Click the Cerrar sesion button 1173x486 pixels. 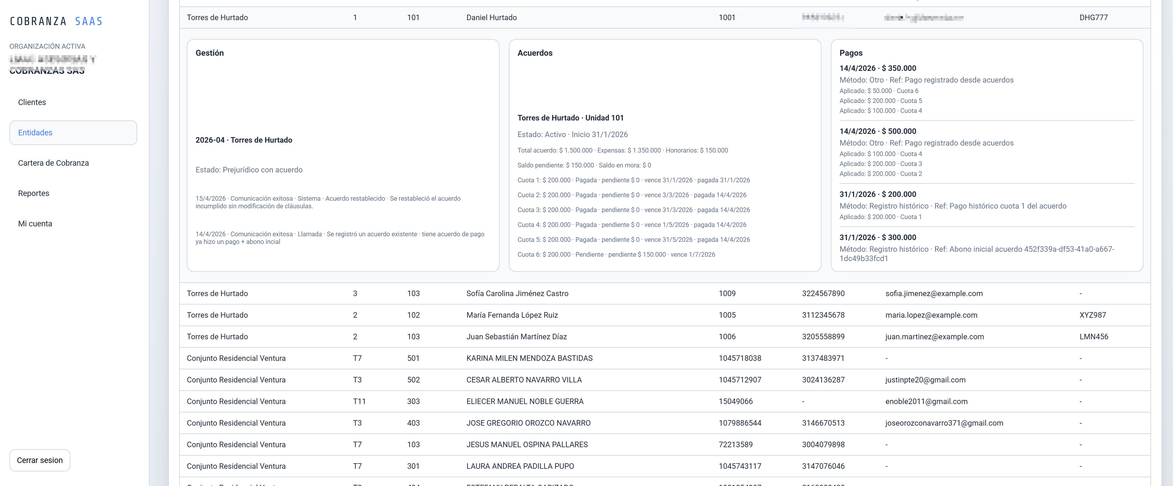tap(40, 460)
